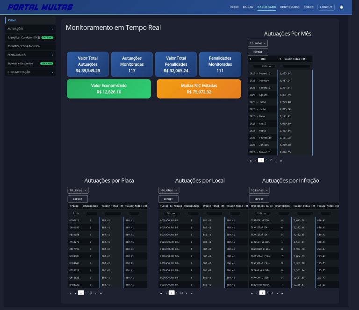Sort Placa table by Quantidade column
This screenshot has width=359, height=310.
(91, 206)
